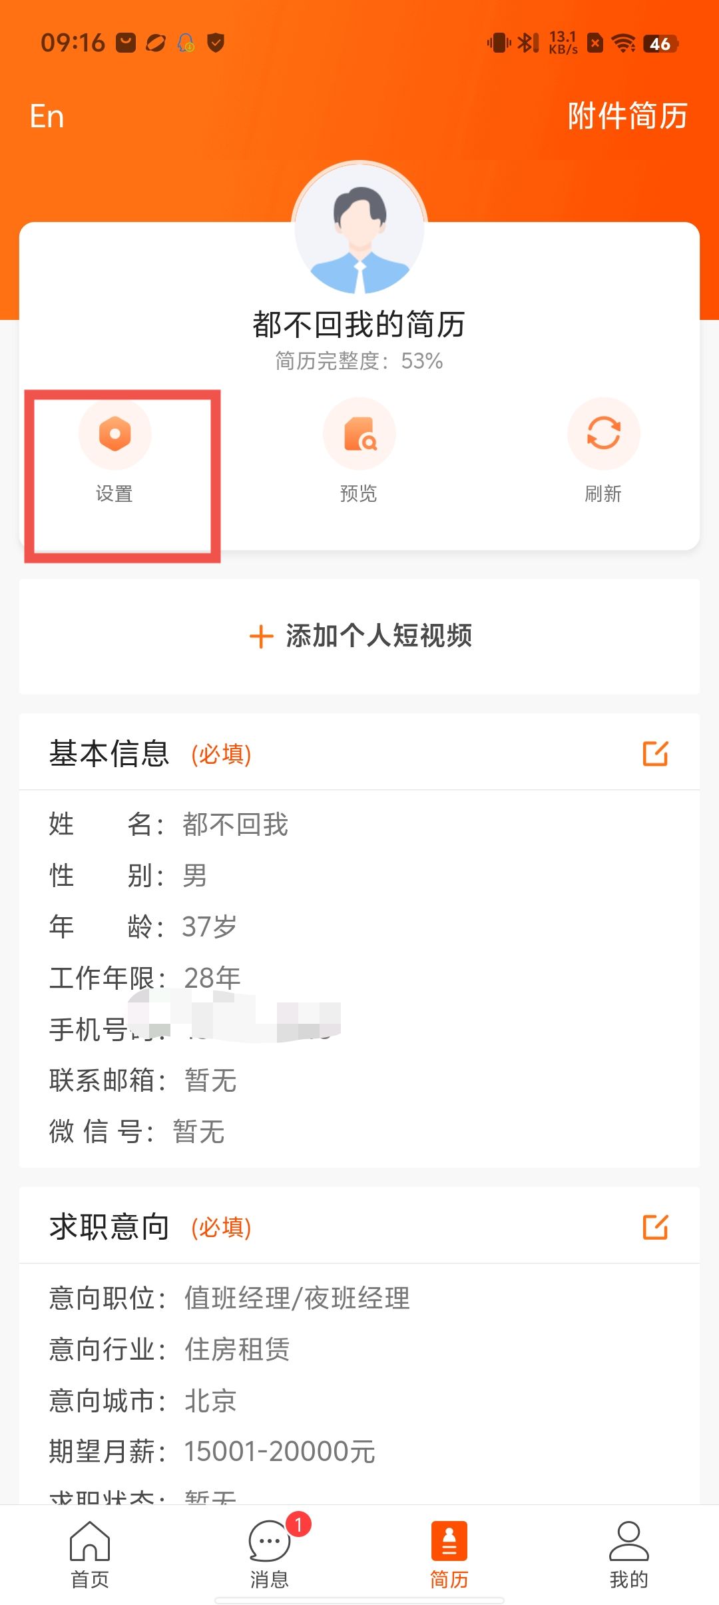Edit the basic information section
The image size is (719, 1605).
pyautogui.click(x=655, y=753)
